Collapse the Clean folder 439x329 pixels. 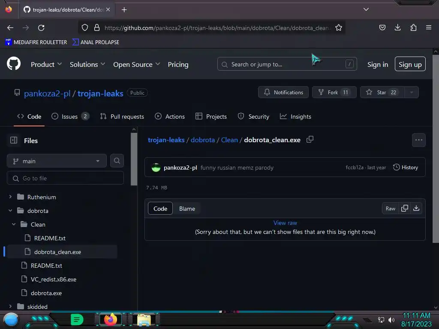click(x=14, y=224)
